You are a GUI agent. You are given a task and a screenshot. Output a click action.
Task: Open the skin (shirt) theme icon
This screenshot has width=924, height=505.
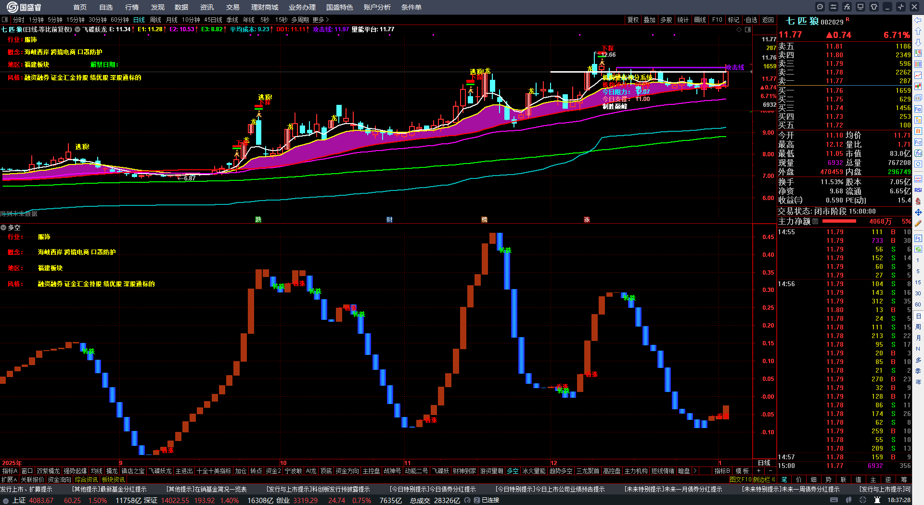pos(874,7)
